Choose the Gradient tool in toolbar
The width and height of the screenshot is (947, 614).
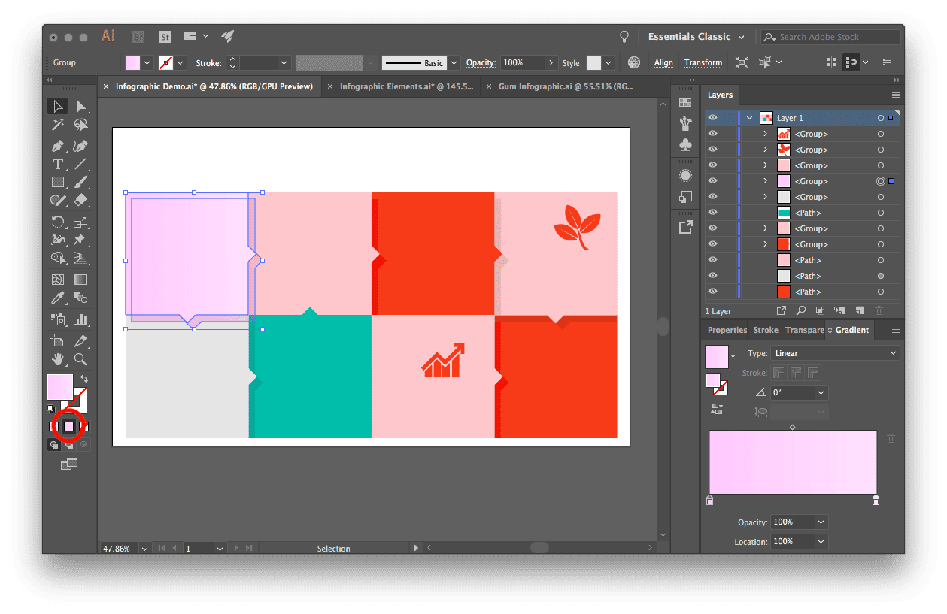80,280
